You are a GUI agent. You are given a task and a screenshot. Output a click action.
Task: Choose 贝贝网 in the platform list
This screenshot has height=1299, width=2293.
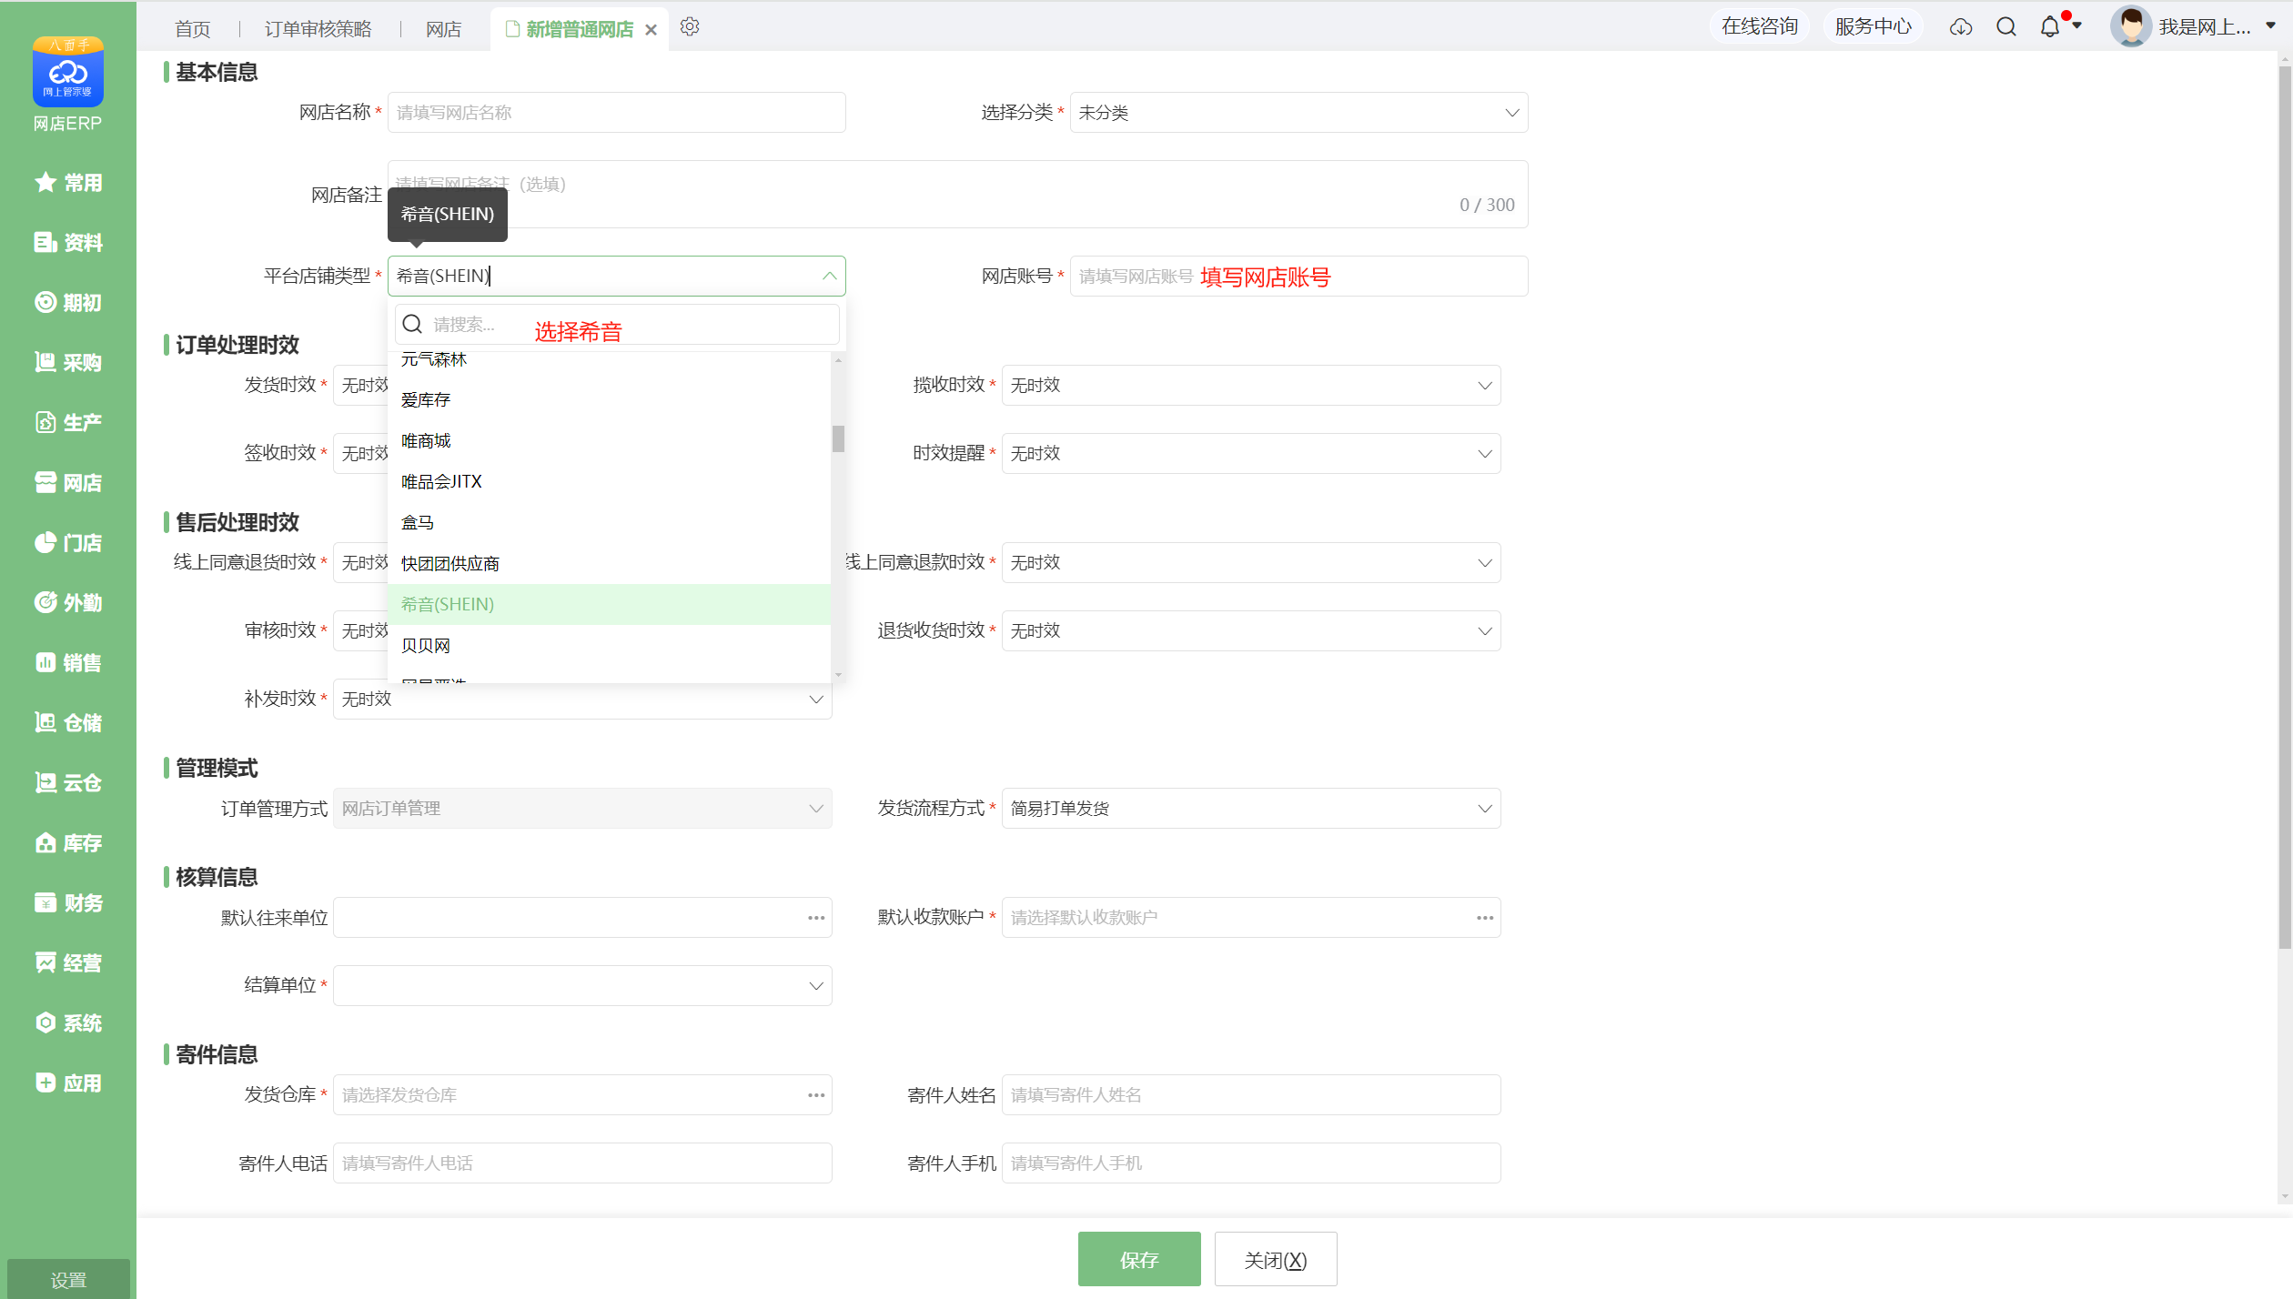[609, 646]
